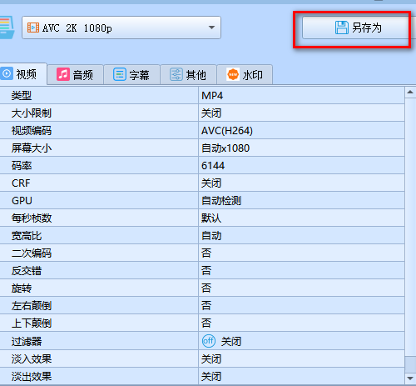416x386 pixels.
Task: Select the 反交错 value 否
Action: point(206,271)
